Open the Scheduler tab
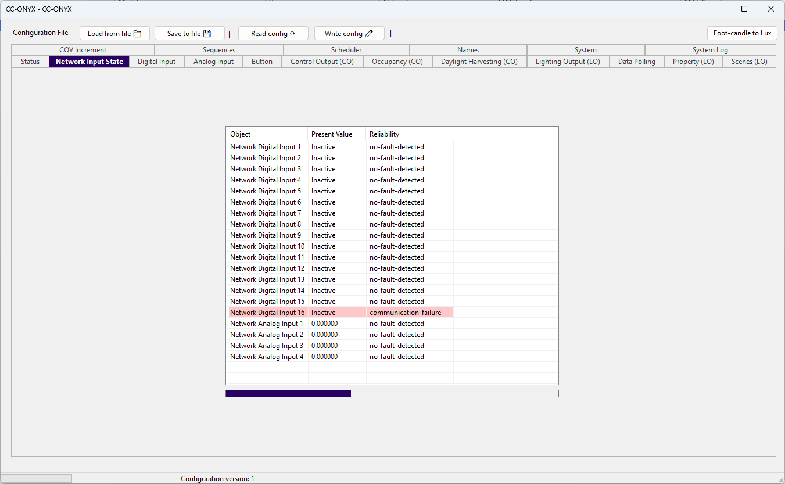 347,50
